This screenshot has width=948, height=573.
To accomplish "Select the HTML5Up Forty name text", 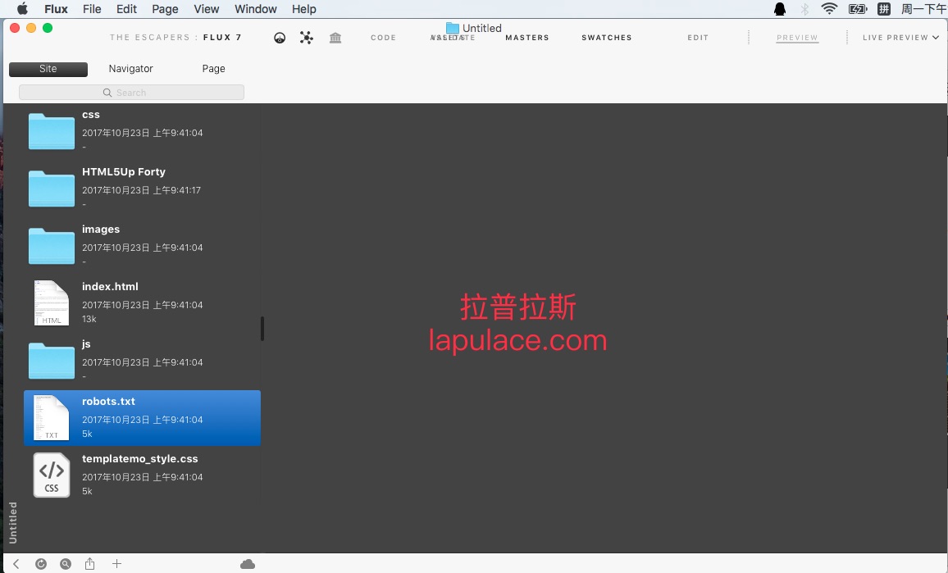I will (123, 172).
